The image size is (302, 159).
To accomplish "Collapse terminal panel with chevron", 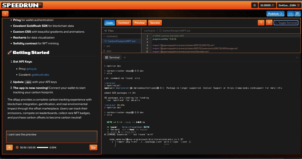I will click(297, 57).
